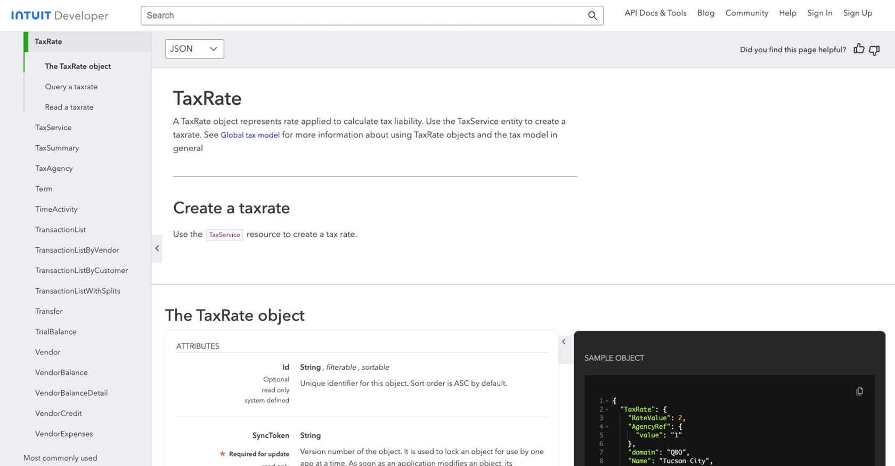Open Term in the sidebar
The image size is (895, 466).
coord(44,189)
